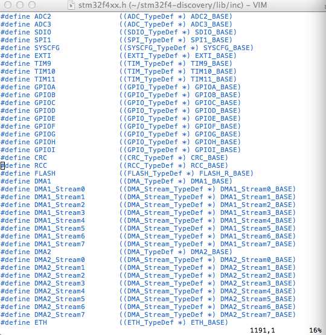Click the macro name GPIOG

(x=45, y=134)
